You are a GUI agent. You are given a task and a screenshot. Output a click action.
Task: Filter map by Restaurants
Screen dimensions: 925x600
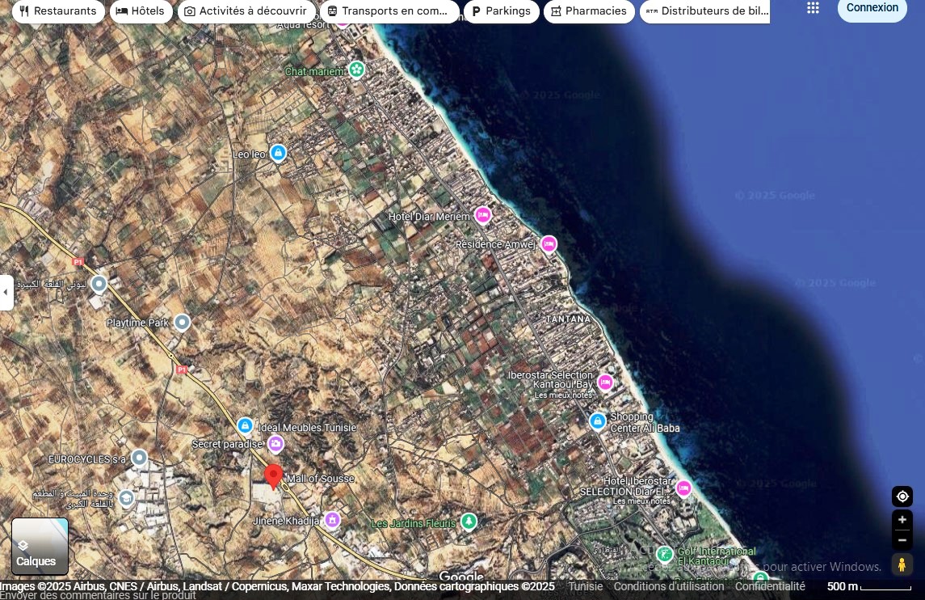coord(59,11)
